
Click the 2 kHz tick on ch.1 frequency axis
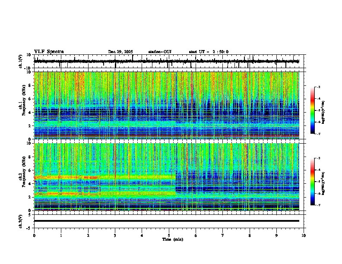point(30,126)
